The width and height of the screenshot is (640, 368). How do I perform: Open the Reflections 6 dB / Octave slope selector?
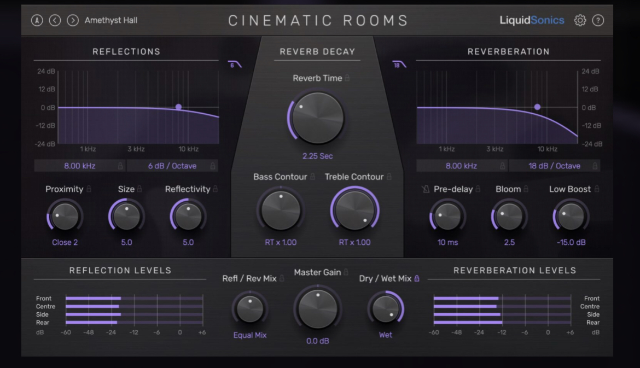tap(172, 166)
